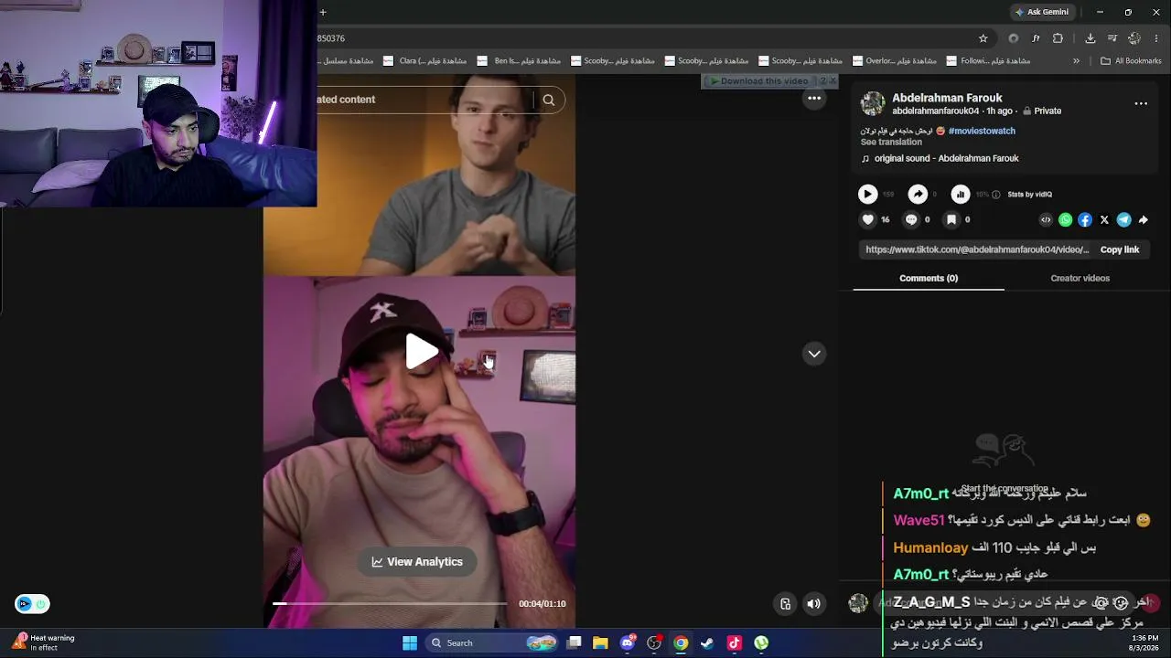Open the Abdelrahman Farouk profile name

947,98
